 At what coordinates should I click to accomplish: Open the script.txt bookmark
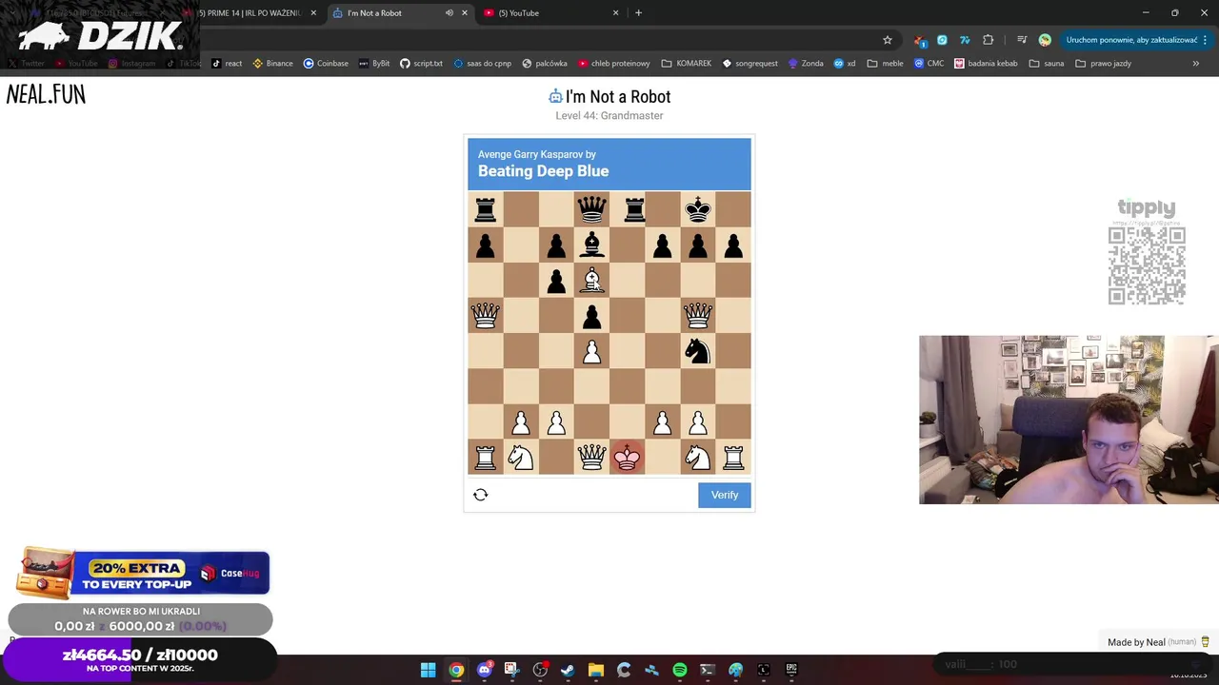coord(421,64)
